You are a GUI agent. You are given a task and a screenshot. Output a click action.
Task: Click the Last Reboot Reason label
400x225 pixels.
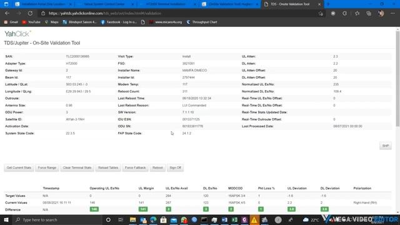point(133,106)
